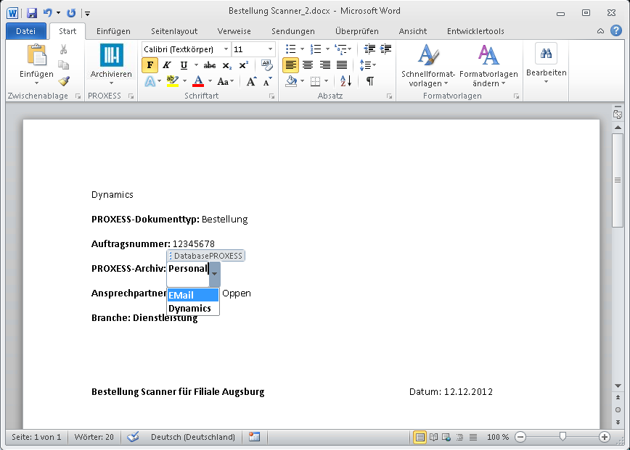Click the Redo icon in title bar
Screen dimensions: 630x450
click(x=71, y=13)
